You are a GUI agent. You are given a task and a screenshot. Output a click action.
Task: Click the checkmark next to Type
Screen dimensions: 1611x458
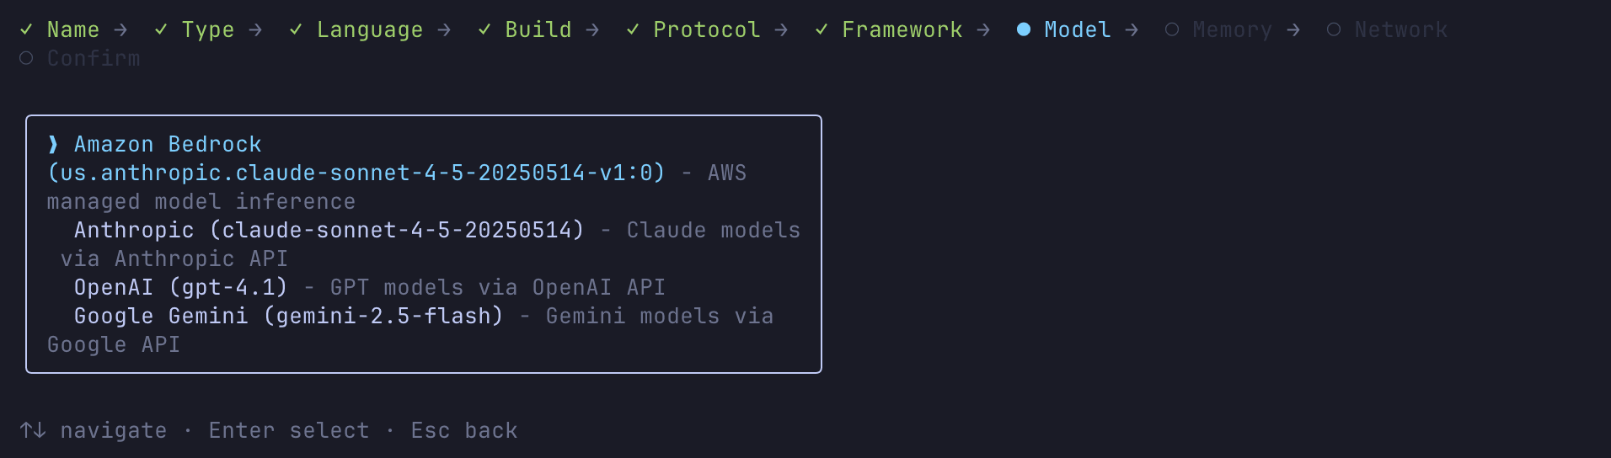coord(161,29)
